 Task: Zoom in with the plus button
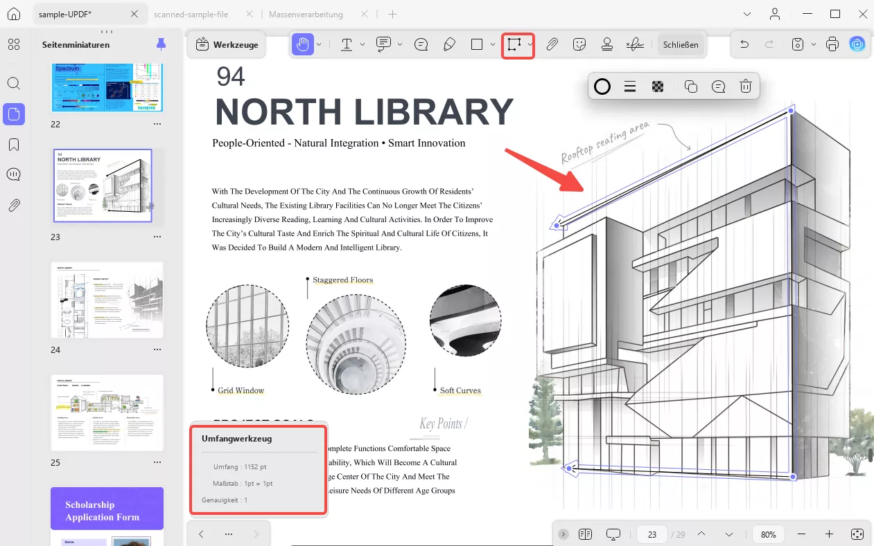830,534
